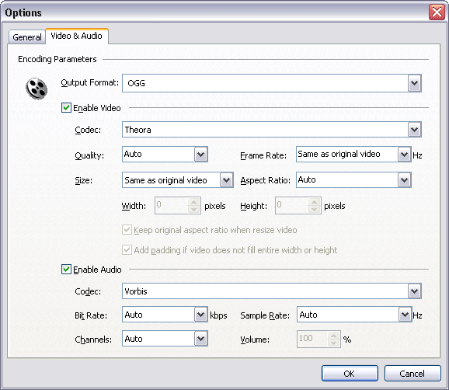Click the Channels label
The height and width of the screenshot is (390, 449).
point(93,340)
